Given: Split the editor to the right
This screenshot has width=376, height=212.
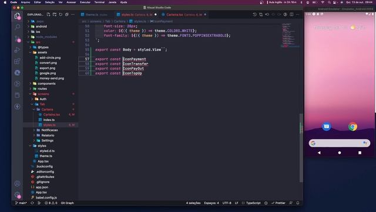Looking at the screenshot, I should (x=291, y=14).
